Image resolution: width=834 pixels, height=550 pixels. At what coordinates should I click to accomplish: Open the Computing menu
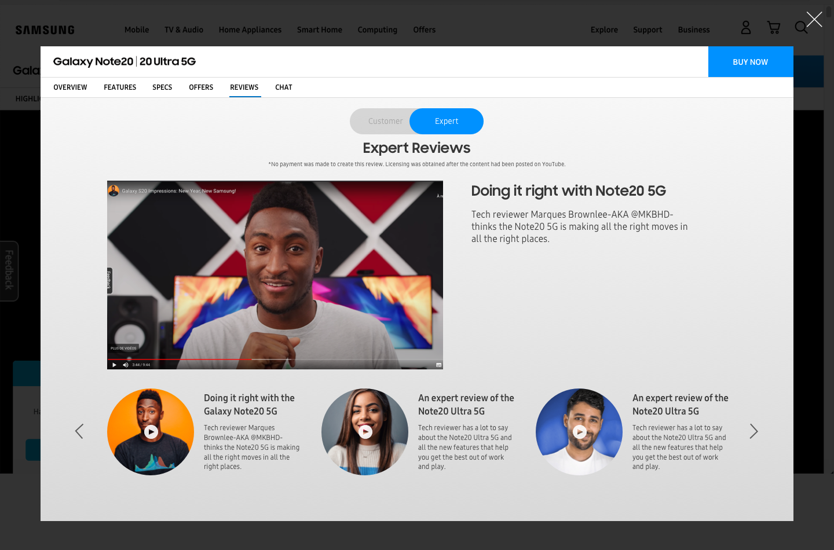378,30
